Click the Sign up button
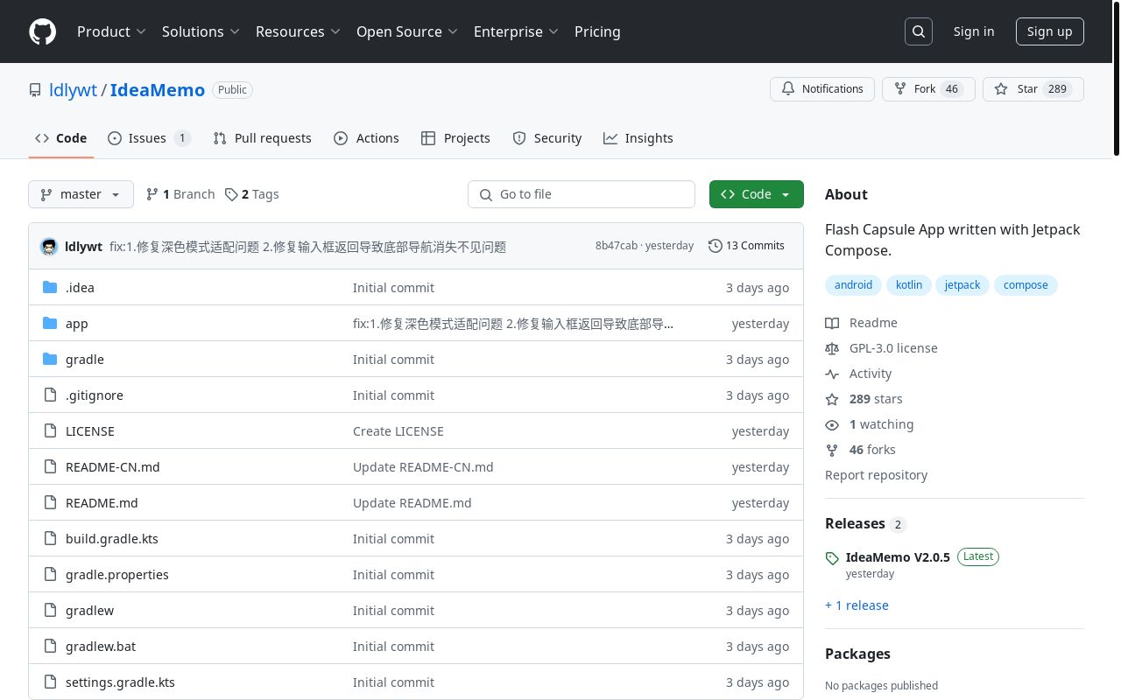This screenshot has height=700, width=1121. [1049, 31]
